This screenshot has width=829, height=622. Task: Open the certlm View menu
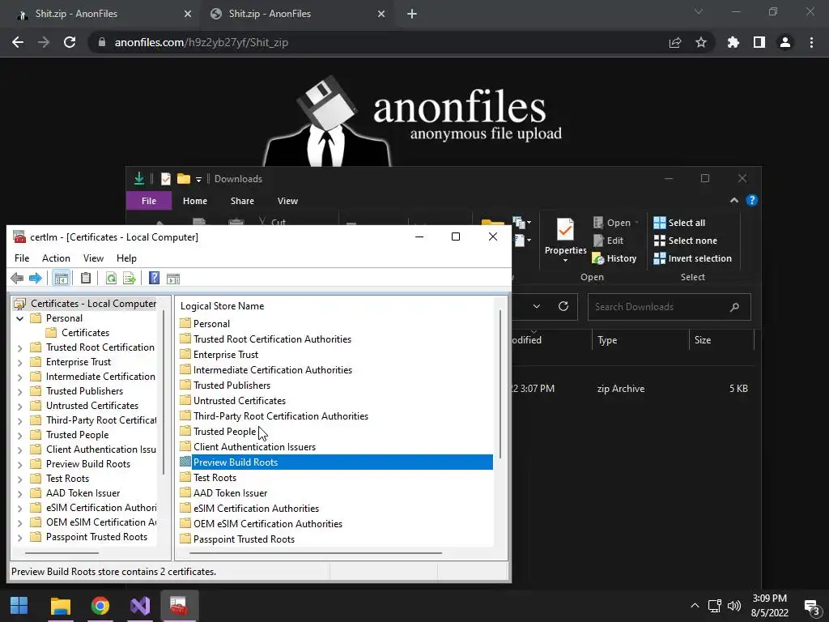click(x=93, y=258)
